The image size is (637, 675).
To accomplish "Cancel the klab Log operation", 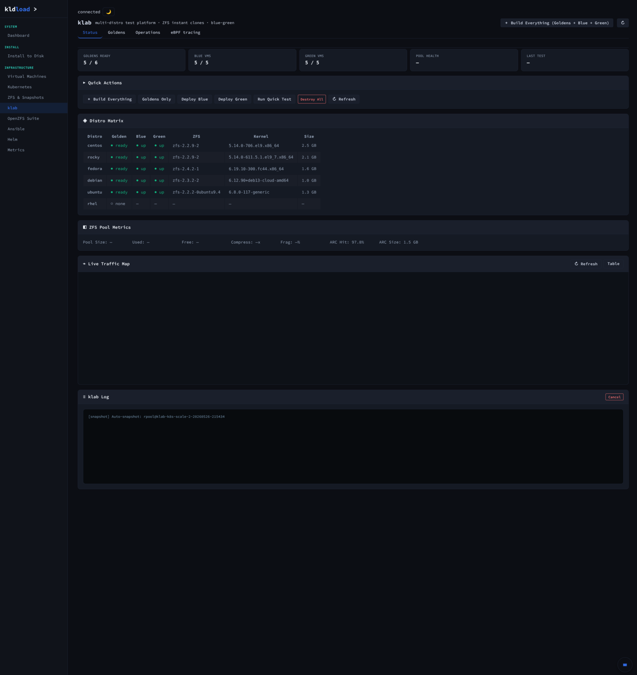I will pos(614,397).
